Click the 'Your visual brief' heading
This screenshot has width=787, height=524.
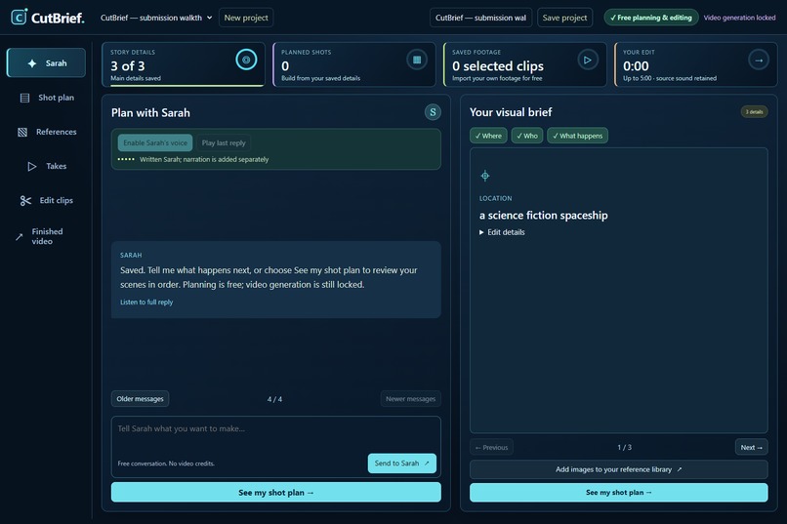pyautogui.click(x=511, y=112)
